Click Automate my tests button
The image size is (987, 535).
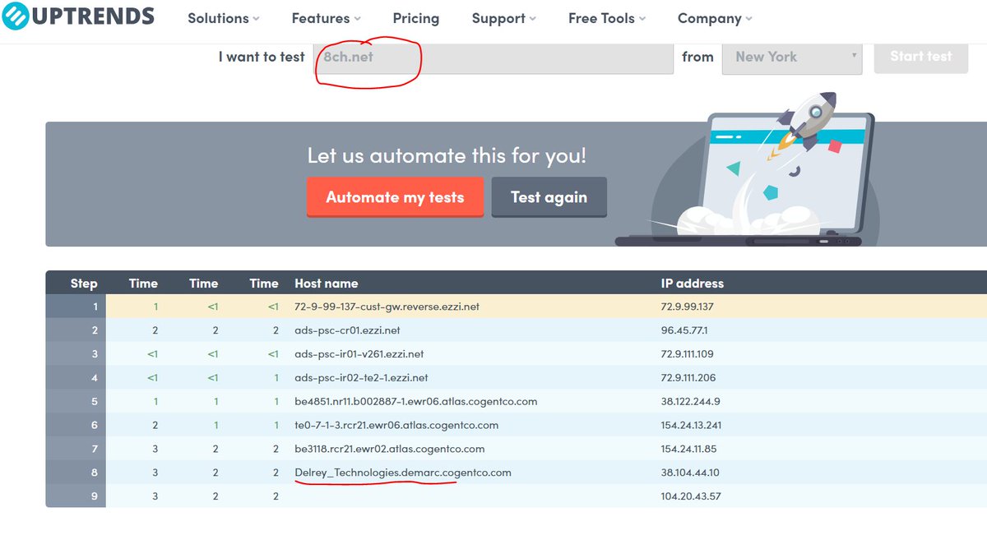click(395, 197)
